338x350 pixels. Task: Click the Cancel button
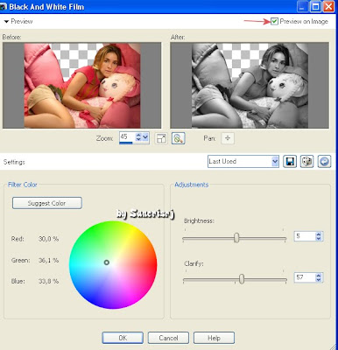coord(168,338)
